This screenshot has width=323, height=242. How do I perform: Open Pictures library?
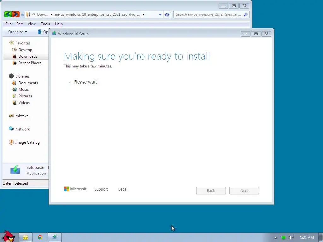pos(25,96)
